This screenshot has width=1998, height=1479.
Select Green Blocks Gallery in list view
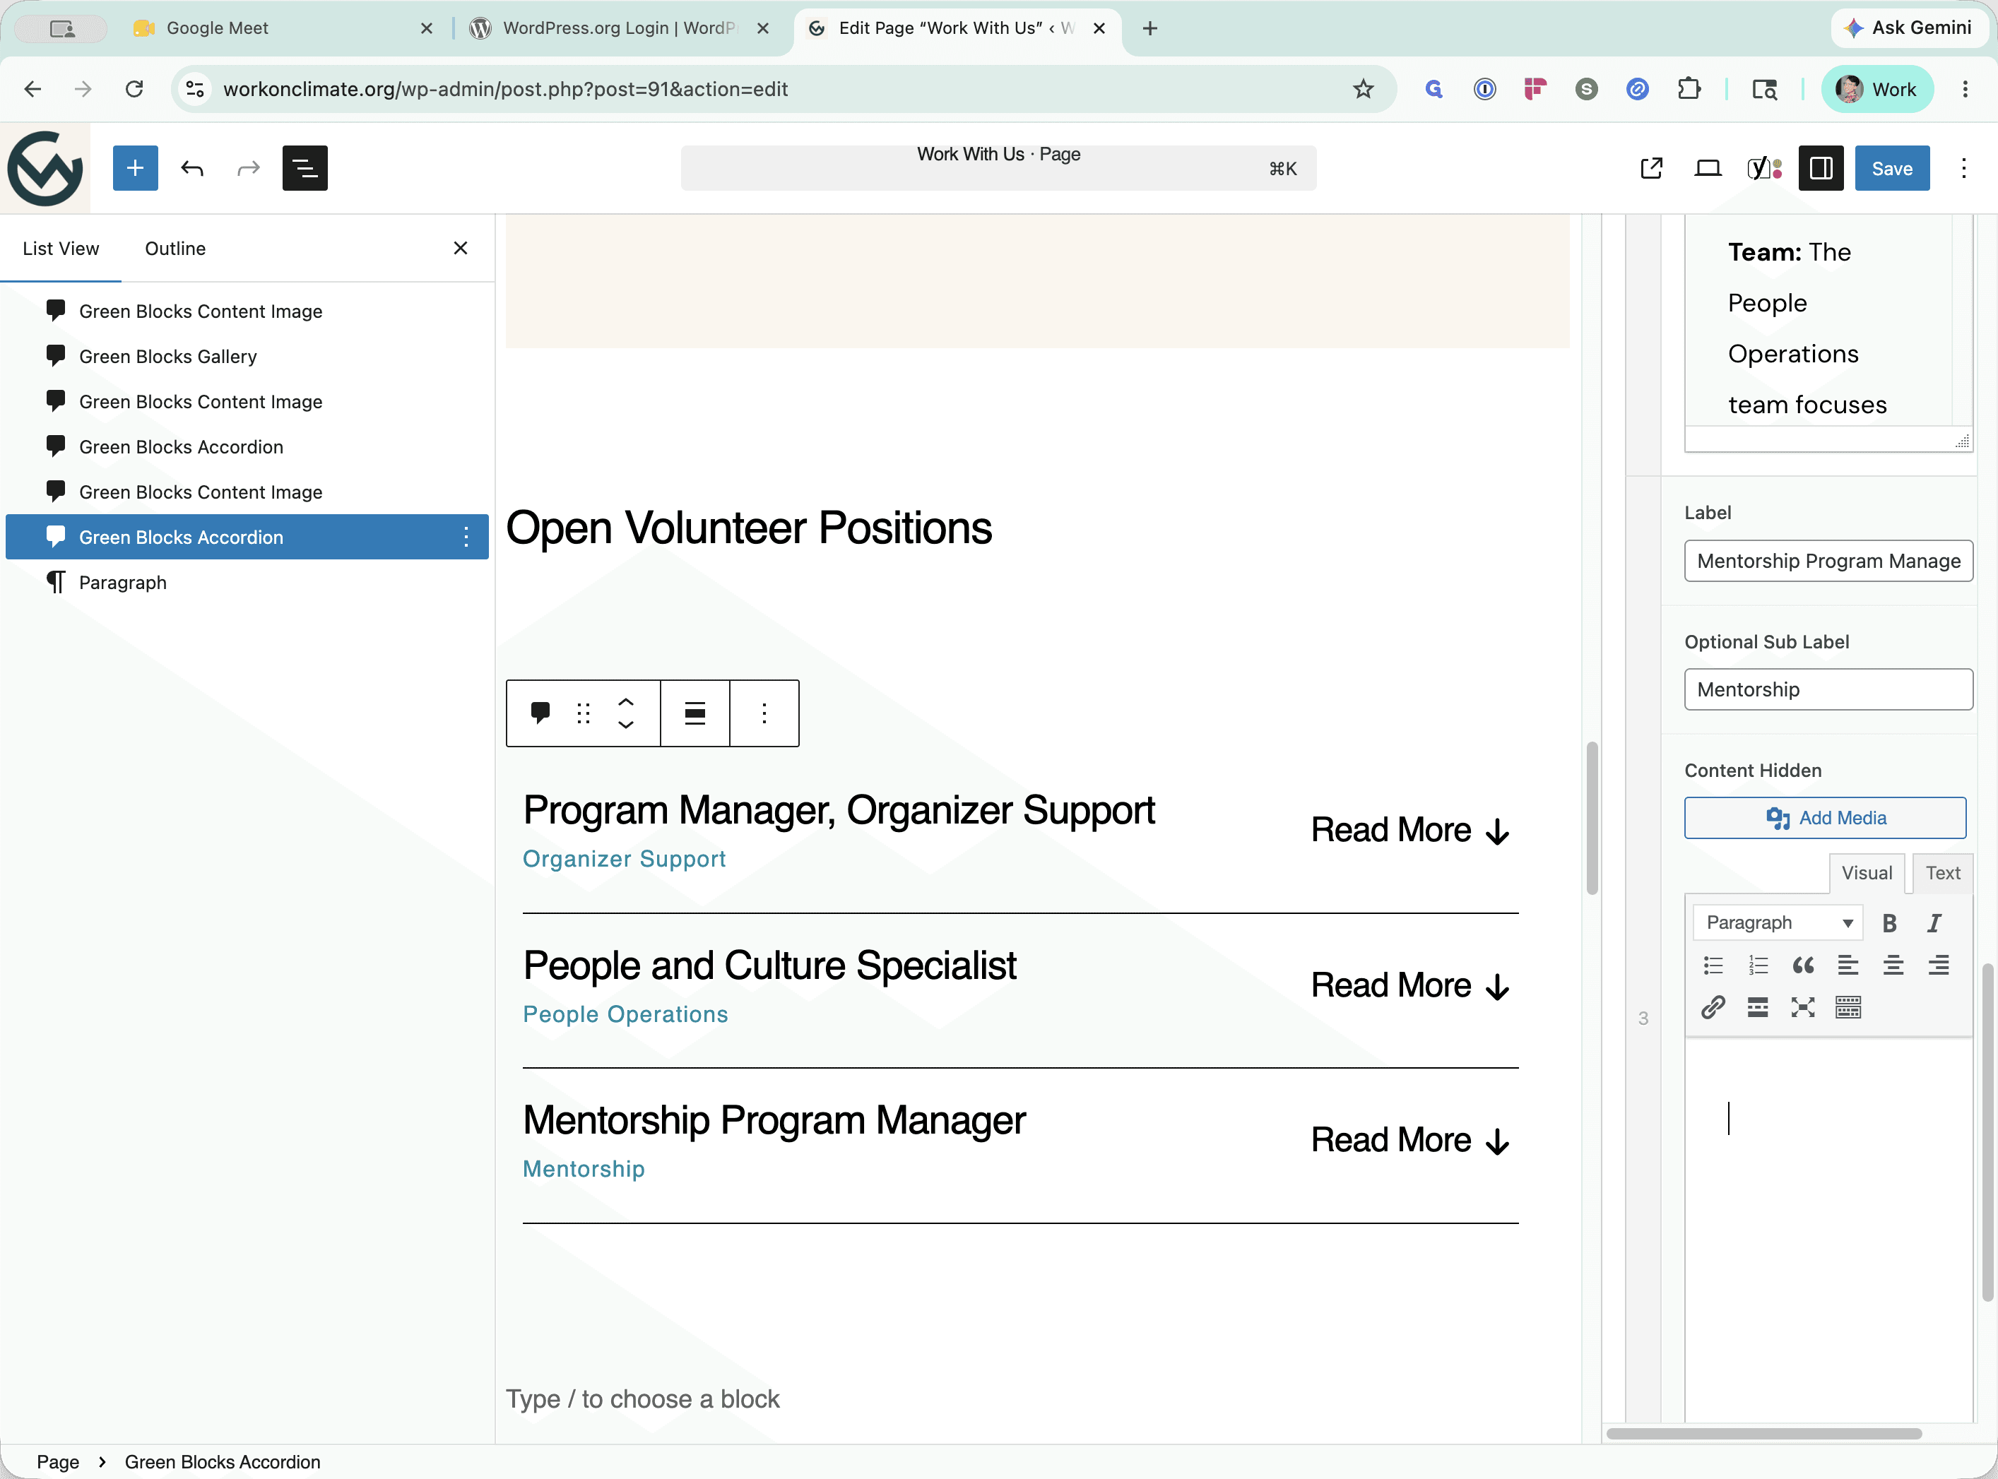[247, 356]
